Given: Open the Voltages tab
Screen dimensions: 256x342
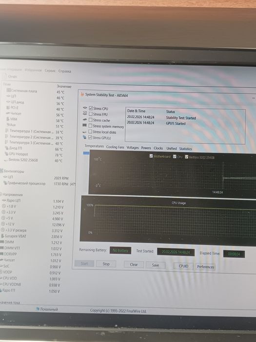Looking at the screenshot, I should (133, 148).
